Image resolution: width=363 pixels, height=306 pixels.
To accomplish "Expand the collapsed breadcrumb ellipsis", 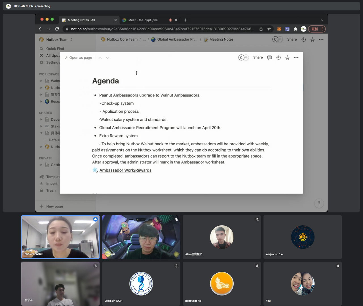I will pos(144,39).
